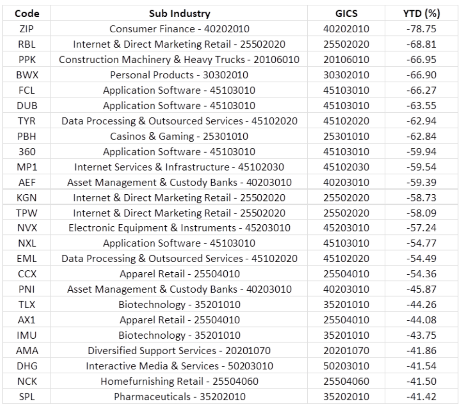Click the Casinos & Gaming sub industry cell
Screen dimensions: 465x407
tap(179, 136)
